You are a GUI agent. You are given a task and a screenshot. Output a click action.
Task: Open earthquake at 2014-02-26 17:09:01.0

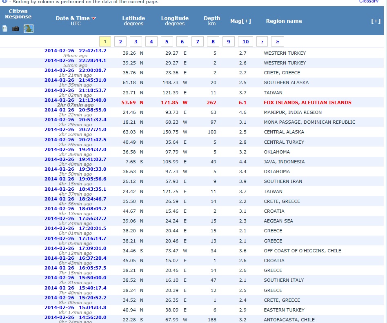click(x=75, y=248)
